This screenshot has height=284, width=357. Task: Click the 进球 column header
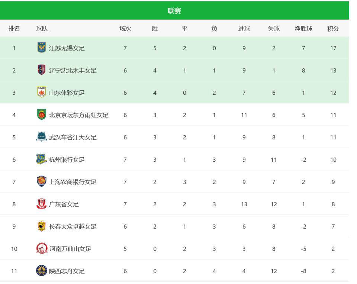point(244,29)
